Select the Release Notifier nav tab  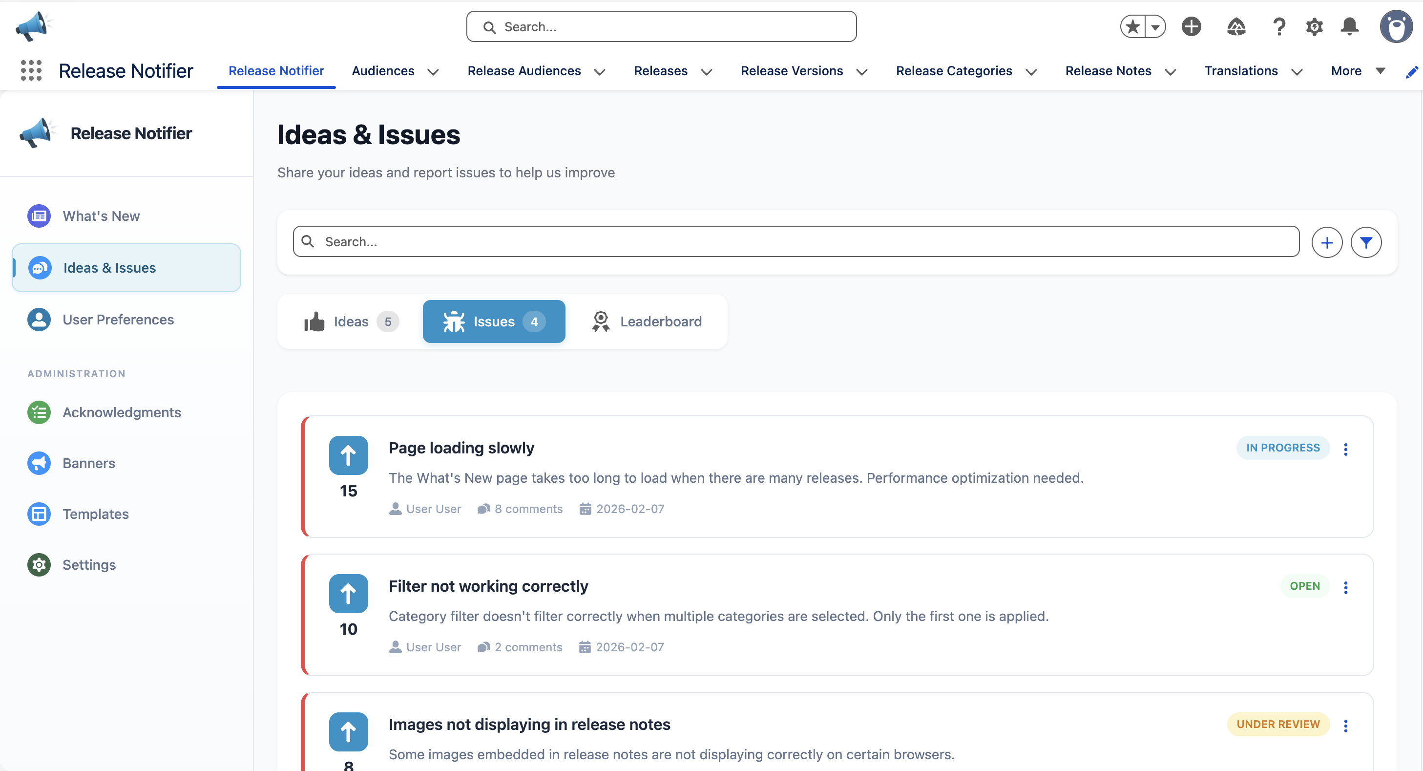point(276,71)
